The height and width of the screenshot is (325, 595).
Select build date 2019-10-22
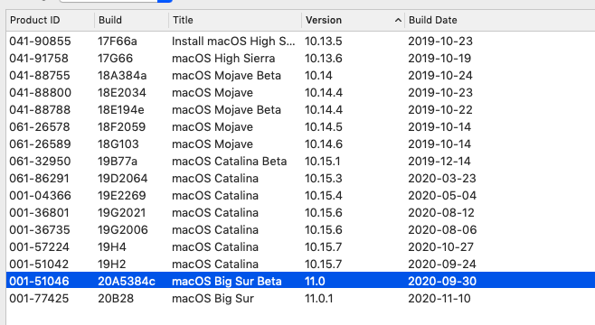coord(440,110)
